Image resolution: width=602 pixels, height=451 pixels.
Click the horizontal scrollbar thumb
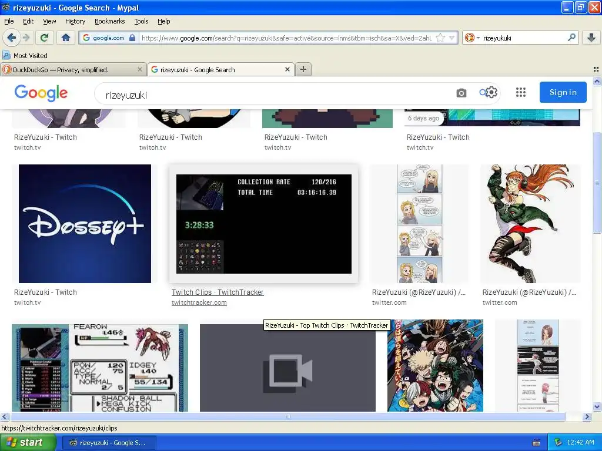click(287, 416)
